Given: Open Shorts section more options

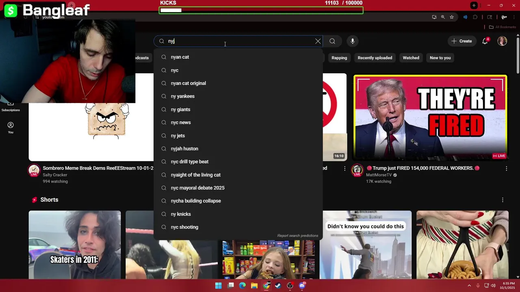Looking at the screenshot, I should [503, 200].
